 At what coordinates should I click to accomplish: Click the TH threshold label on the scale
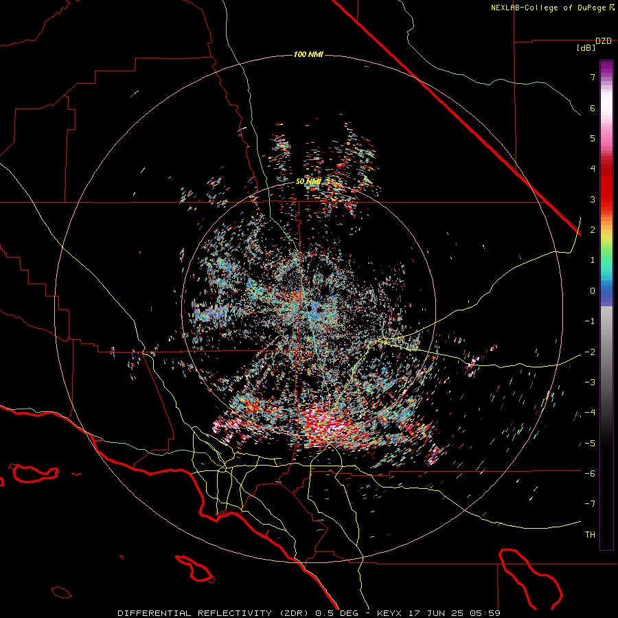tap(590, 534)
